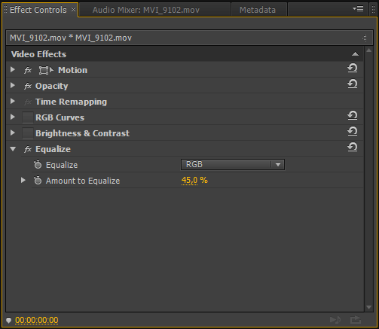Reset the Motion effect parameters
The image size is (379, 329).
tap(353, 68)
